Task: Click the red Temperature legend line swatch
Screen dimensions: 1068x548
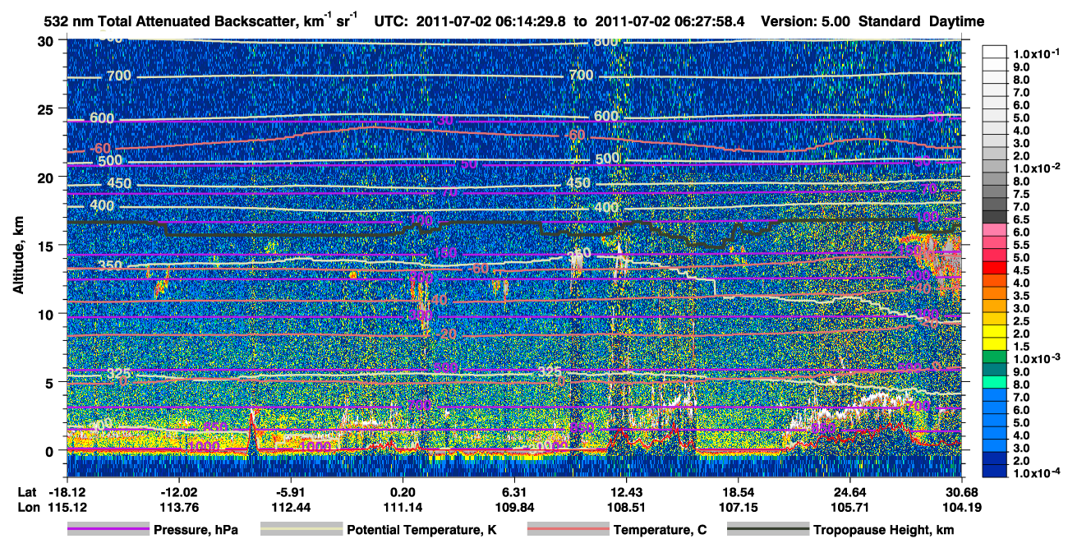Action: [x=567, y=530]
